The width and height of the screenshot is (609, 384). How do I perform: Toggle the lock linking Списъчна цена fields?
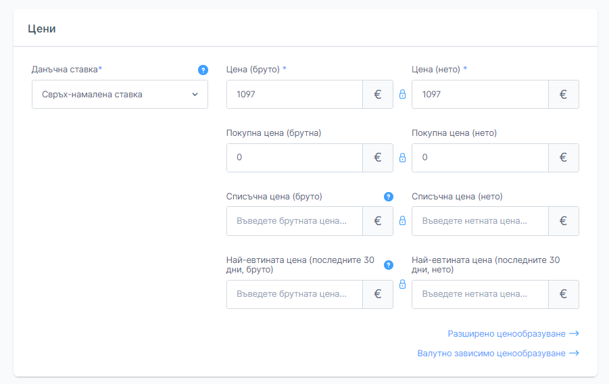[402, 221]
